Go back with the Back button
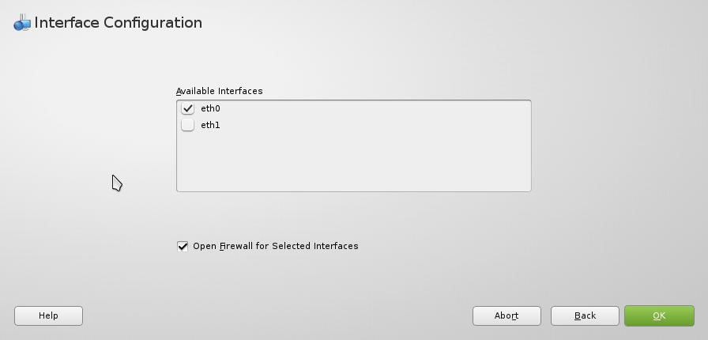Viewport: 708px width, 340px height. coord(585,315)
